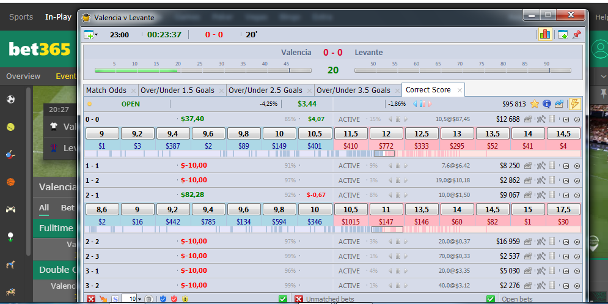
Task: Click the 2 - 1 price depth bar
Action: (x=332, y=230)
